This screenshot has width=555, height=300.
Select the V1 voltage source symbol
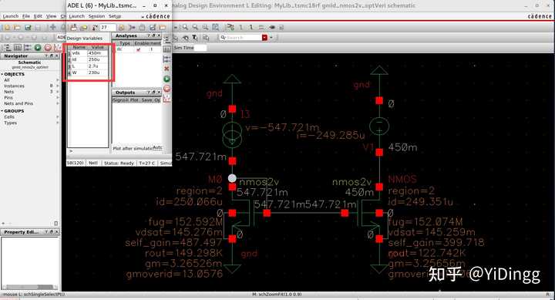click(x=379, y=126)
